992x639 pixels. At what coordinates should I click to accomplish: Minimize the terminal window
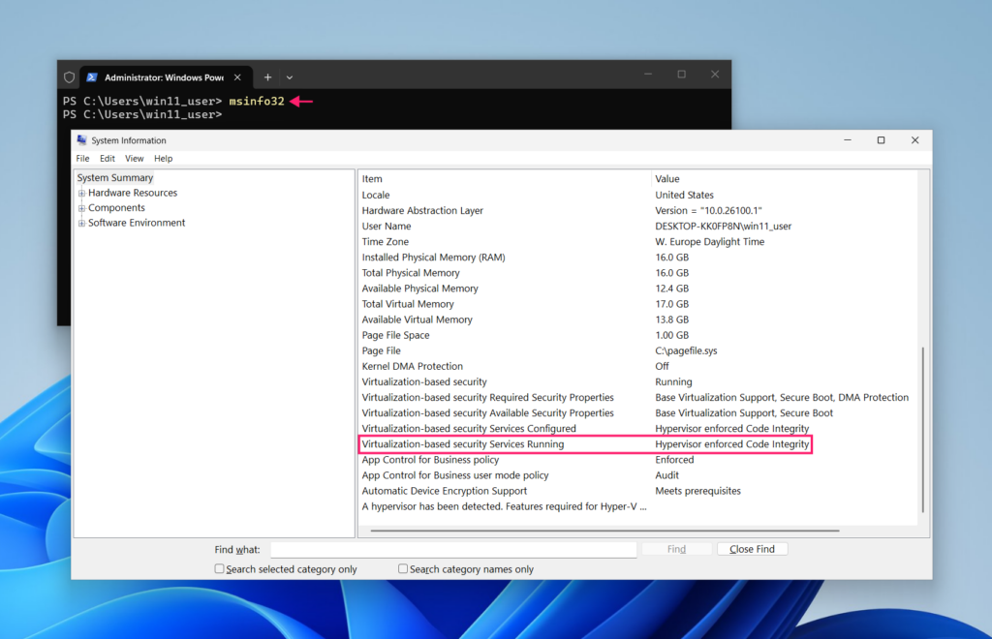pyautogui.click(x=648, y=74)
